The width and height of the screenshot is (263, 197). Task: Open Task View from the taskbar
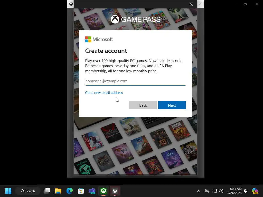(47, 191)
